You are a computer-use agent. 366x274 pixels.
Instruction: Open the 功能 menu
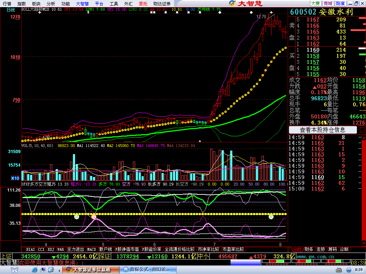pos(65,4)
